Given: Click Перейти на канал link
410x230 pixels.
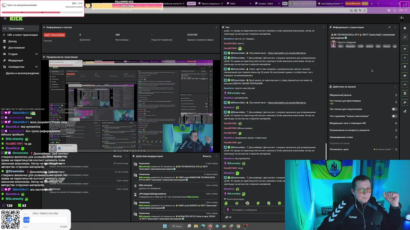Looking at the screenshot, I should [x=340, y=143].
